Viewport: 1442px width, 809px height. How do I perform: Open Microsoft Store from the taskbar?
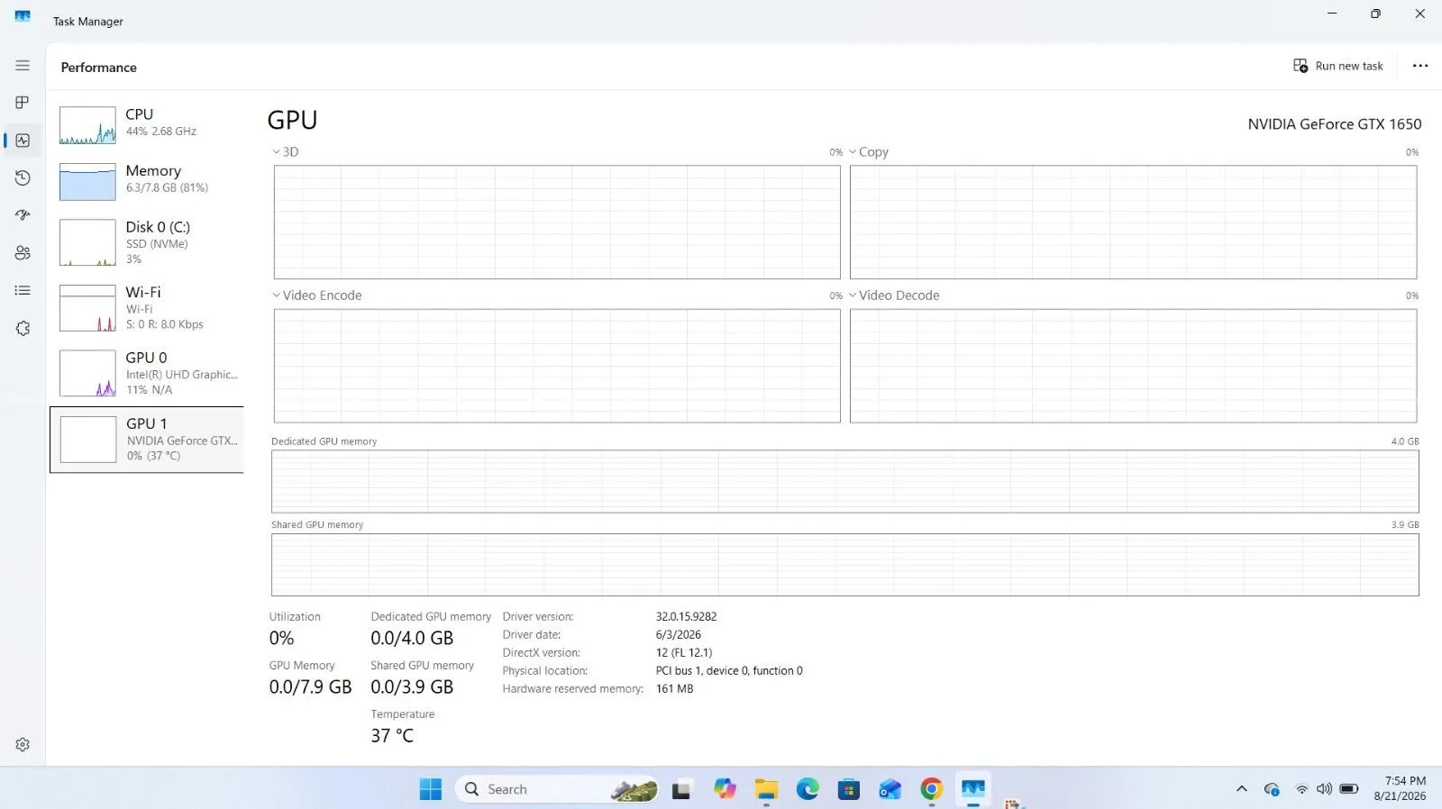(849, 790)
